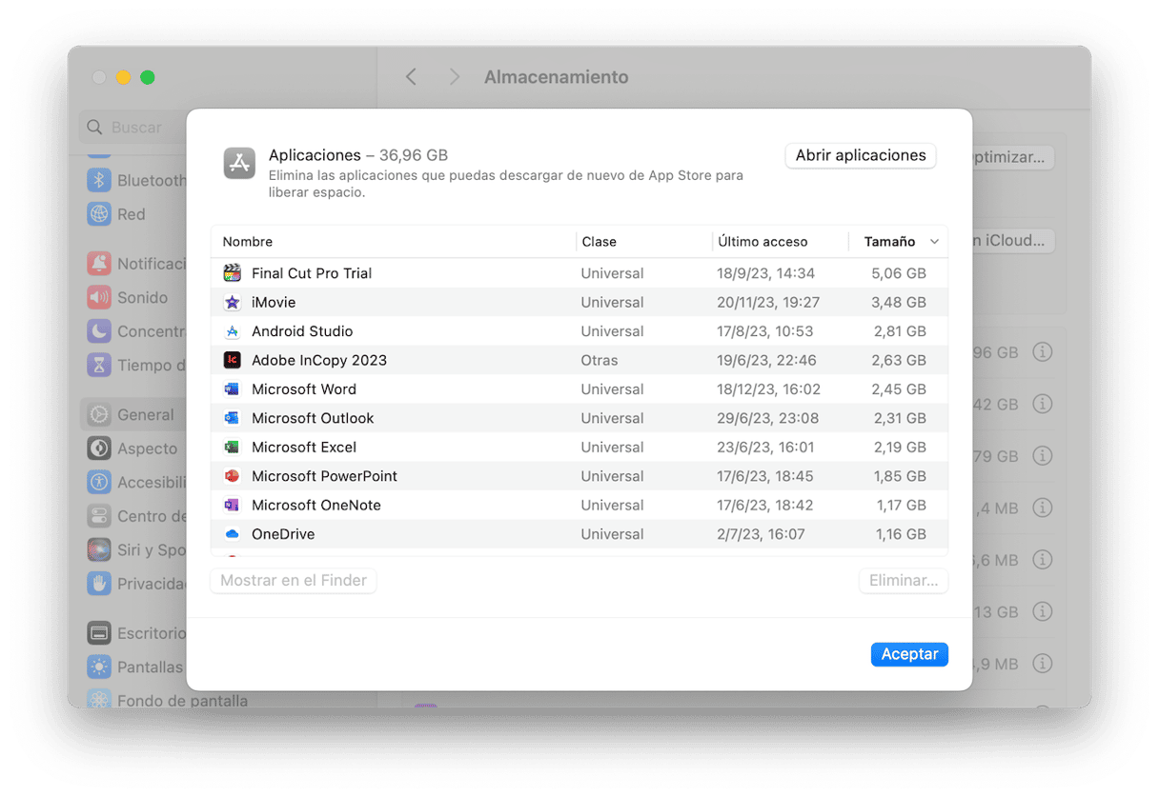Focus the Buscar search field
The width and height of the screenshot is (1159, 797).
click(132, 127)
